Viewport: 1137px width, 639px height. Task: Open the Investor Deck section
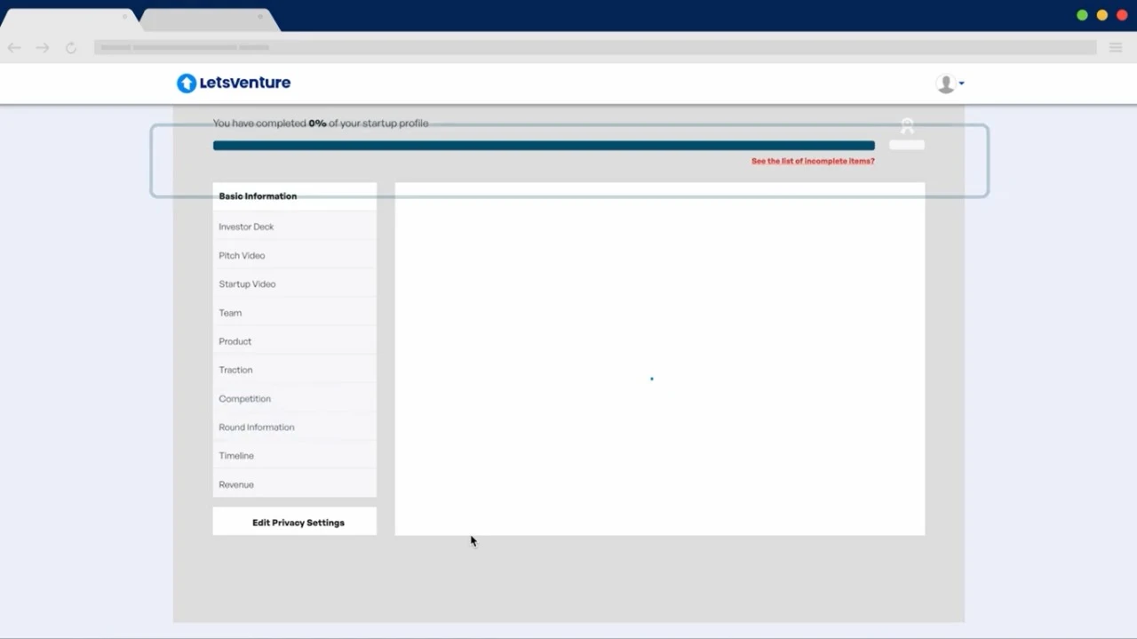(x=246, y=227)
